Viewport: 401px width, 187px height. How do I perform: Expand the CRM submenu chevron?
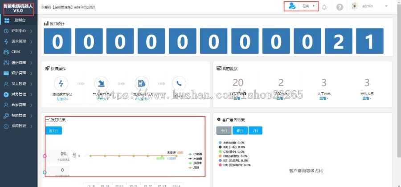(31, 52)
